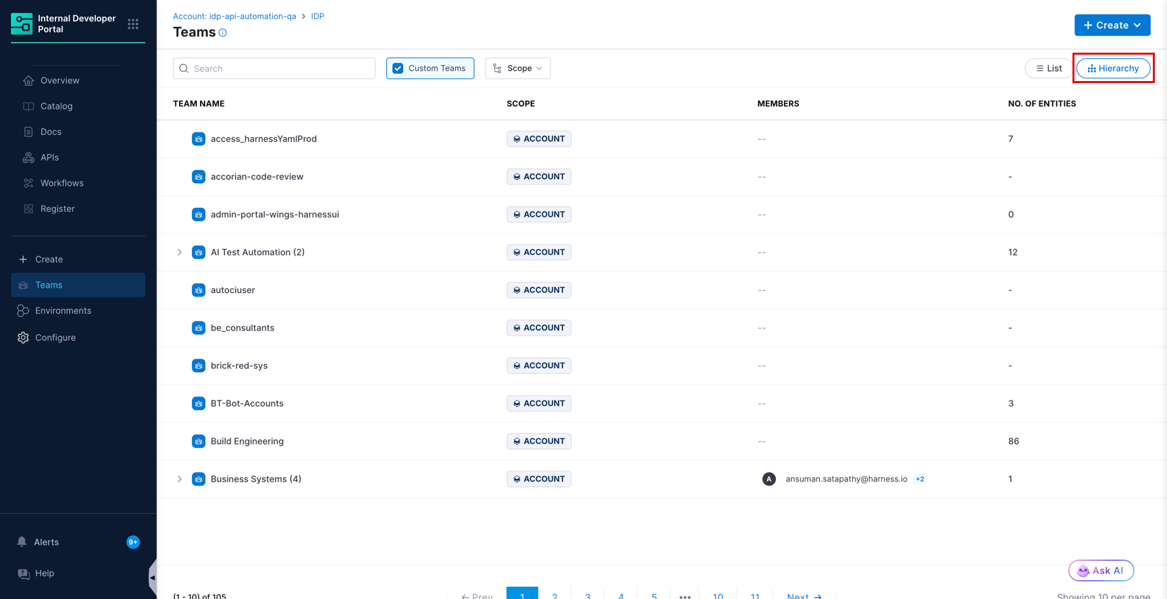Open the Ask AI assistant button

[1101, 571]
